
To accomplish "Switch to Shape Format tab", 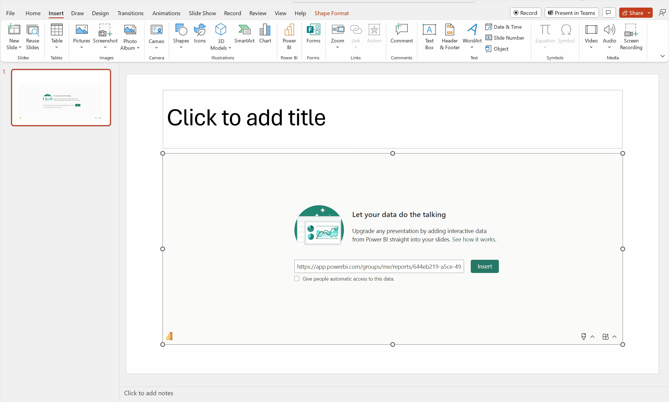I will click(331, 13).
